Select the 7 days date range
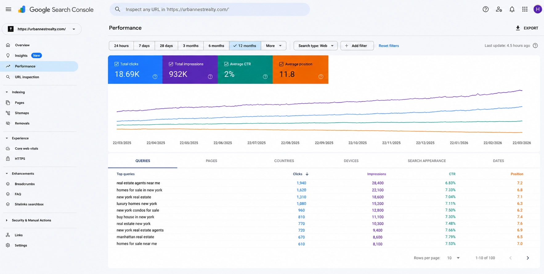This screenshot has height=274, width=544. 144,46
